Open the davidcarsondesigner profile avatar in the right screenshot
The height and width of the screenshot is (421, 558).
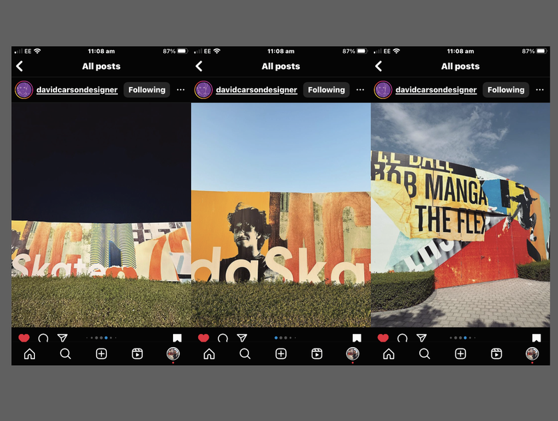(383, 90)
